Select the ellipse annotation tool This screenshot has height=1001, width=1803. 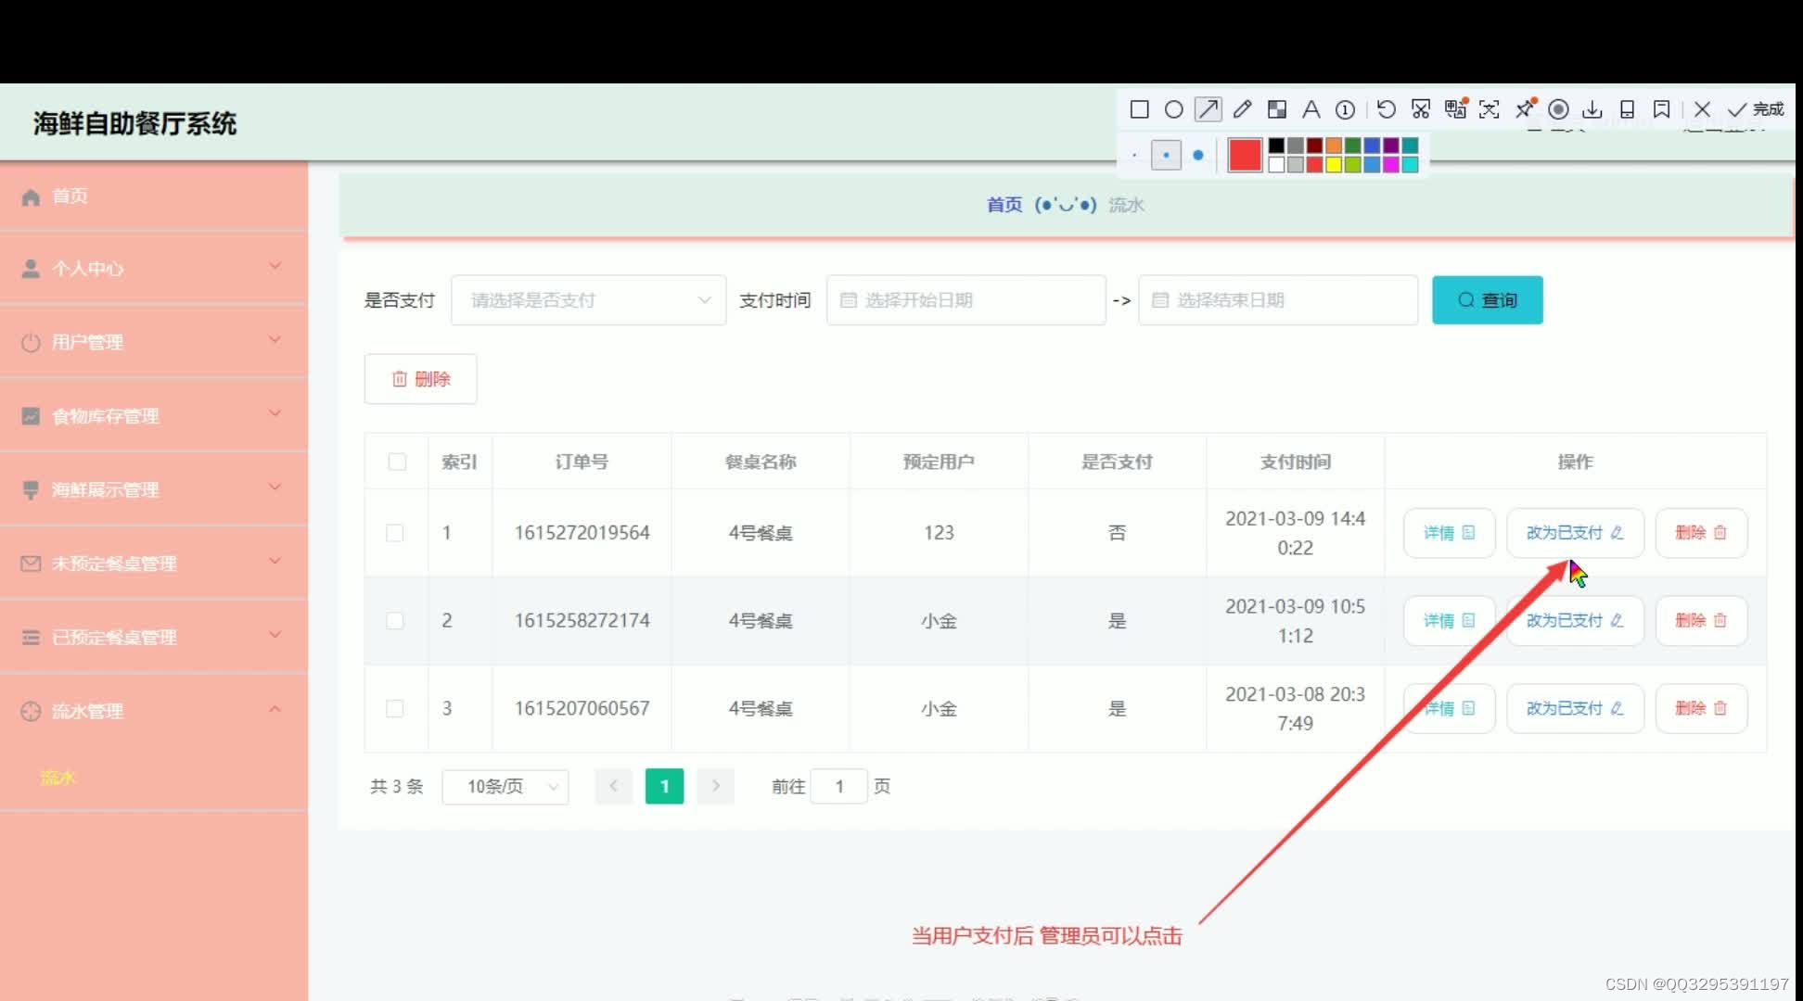click(x=1173, y=109)
